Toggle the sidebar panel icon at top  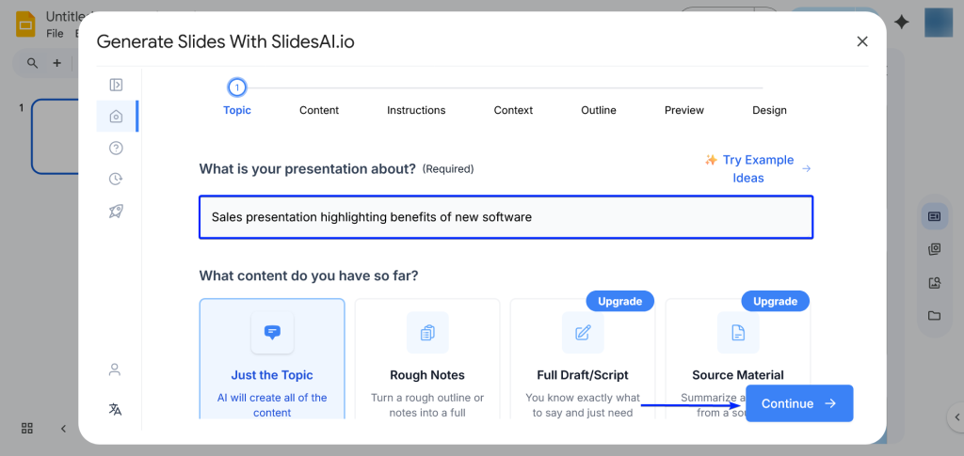coord(116,85)
